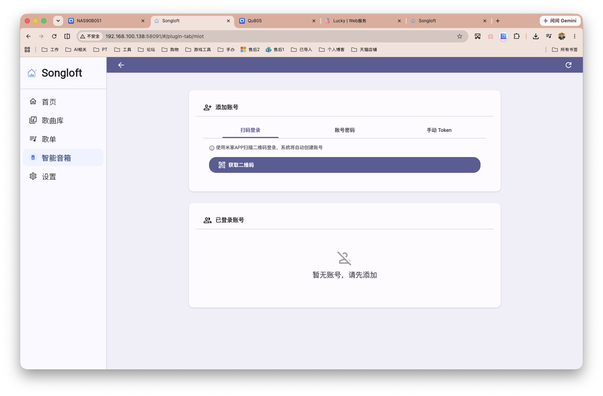Open the profile avatar menu

[562, 36]
